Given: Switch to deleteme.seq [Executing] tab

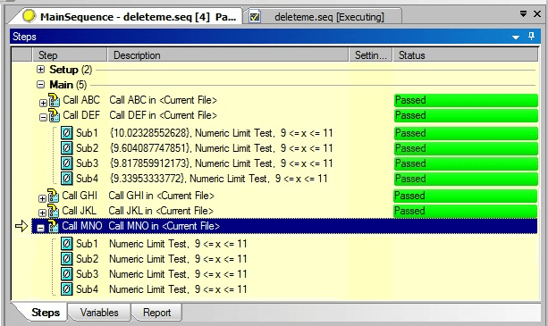Looking at the screenshot, I should tap(324, 16).
